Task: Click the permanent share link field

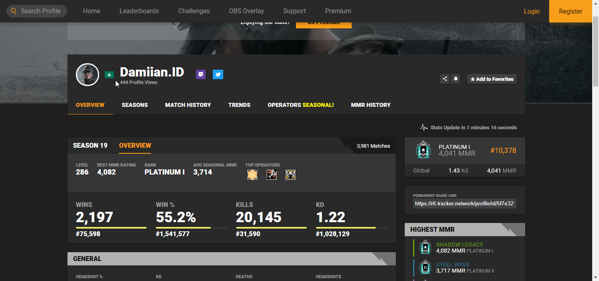Action: tap(465, 203)
